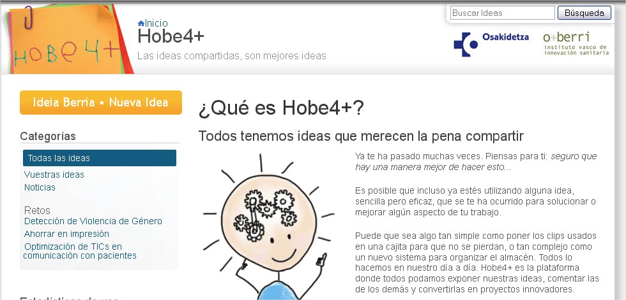Screen dimensions: 626x300
Task: Click the ¿Qué es Hobe4+? heading
Action: coord(281,108)
